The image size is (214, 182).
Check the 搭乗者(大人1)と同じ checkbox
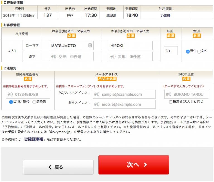pos(171,102)
